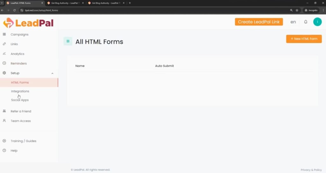Open the browser three-dot menu

pyautogui.click(x=323, y=10)
